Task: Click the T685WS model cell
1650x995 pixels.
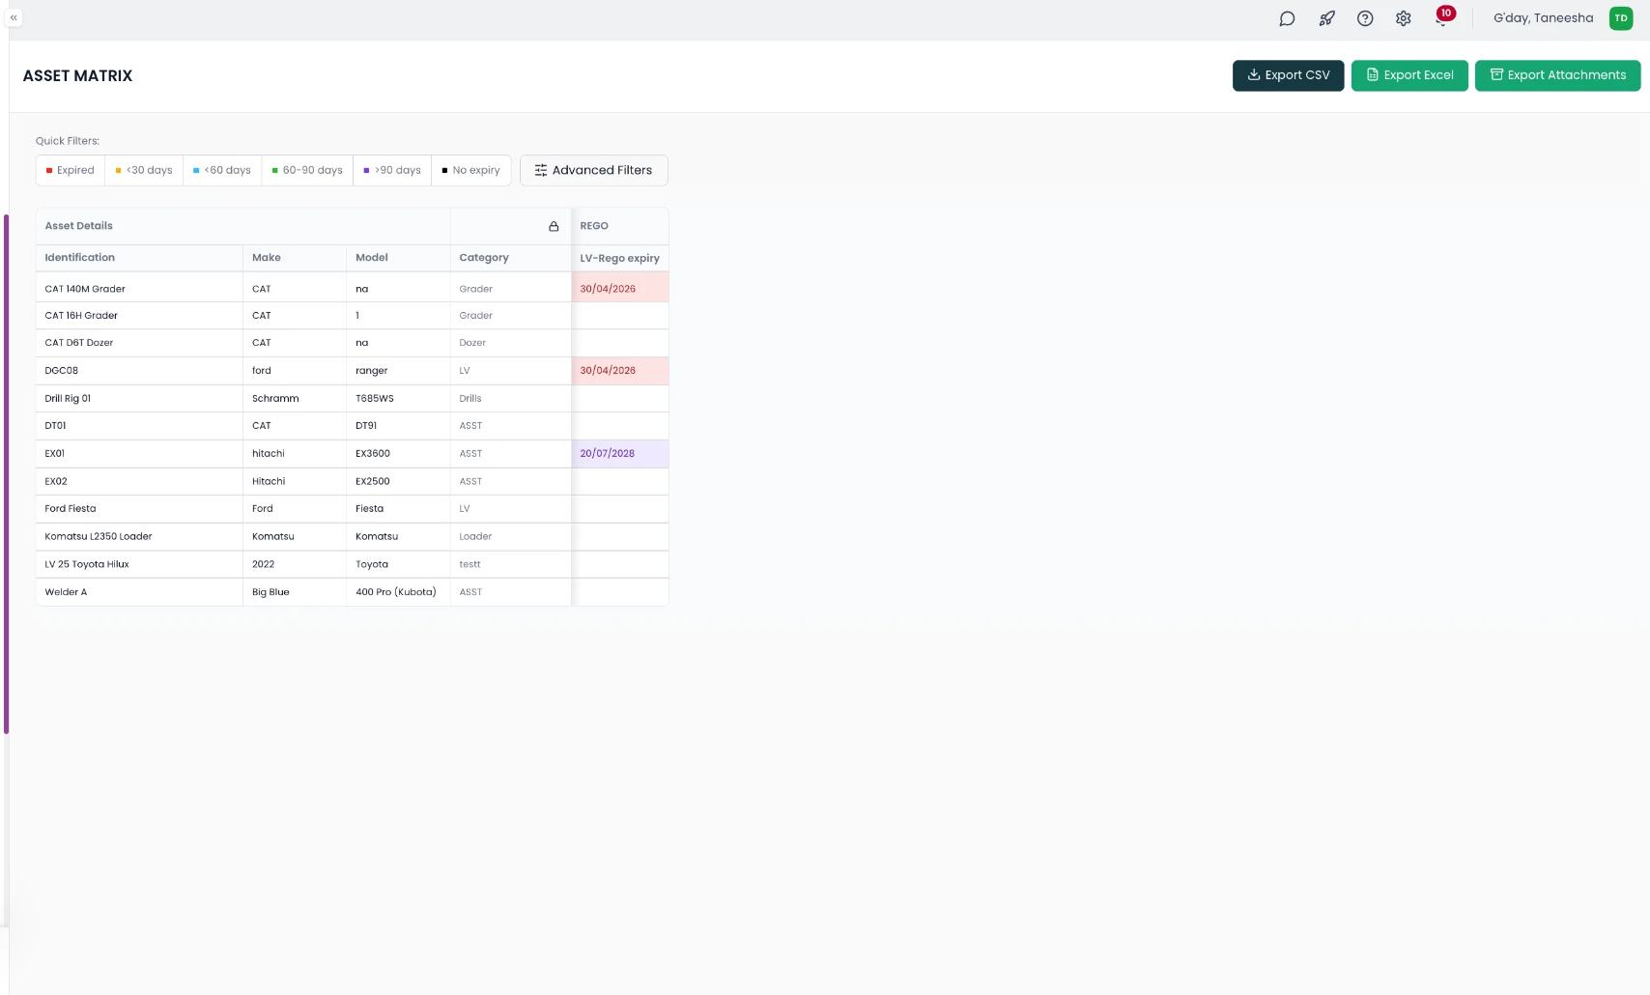Action: (398, 399)
